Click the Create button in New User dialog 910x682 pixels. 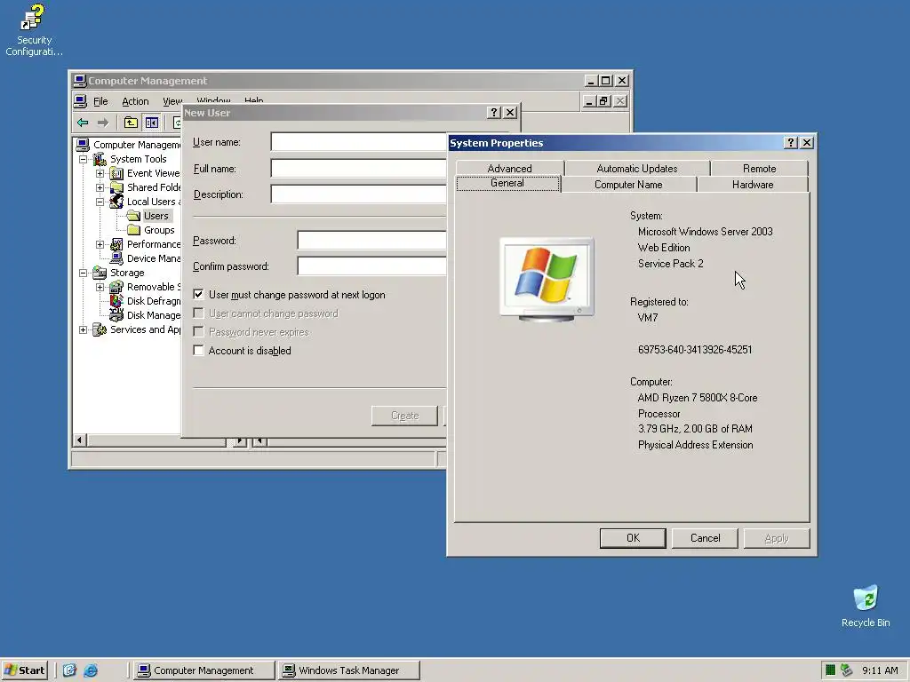404,416
